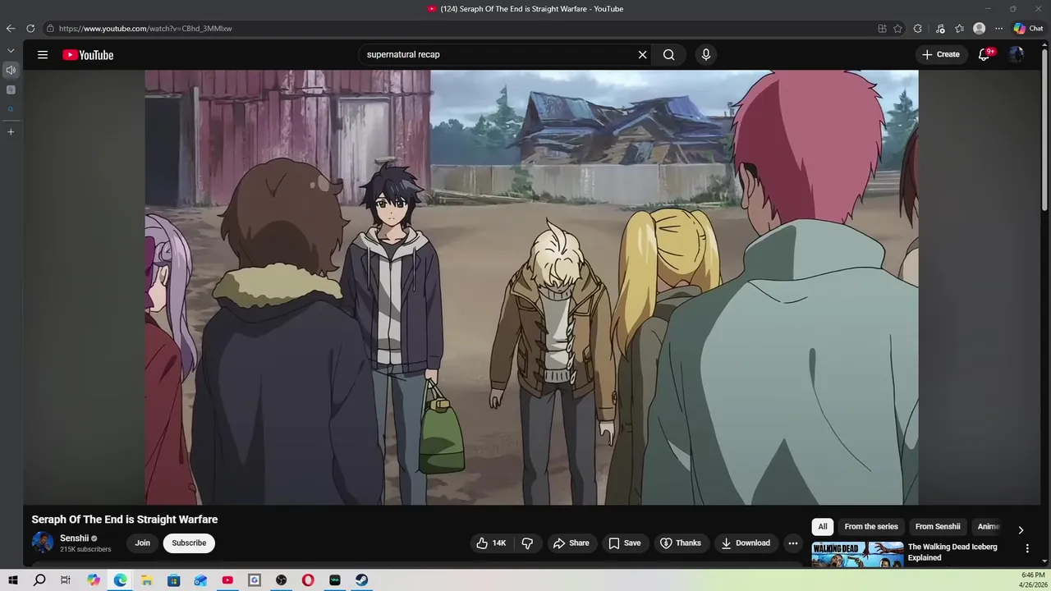Go to YouTube home via logo
The height and width of the screenshot is (591, 1051).
point(88,55)
